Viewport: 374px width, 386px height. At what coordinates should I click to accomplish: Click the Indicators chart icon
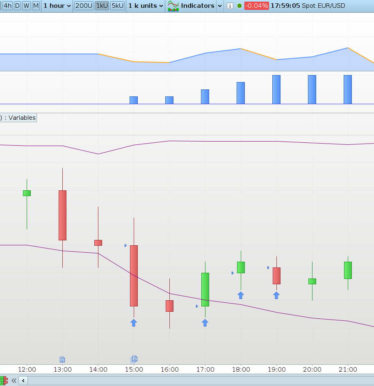(173, 6)
